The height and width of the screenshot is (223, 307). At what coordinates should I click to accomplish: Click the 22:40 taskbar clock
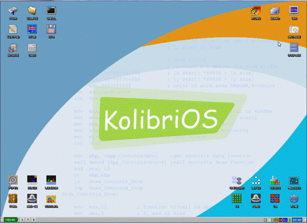pyautogui.click(x=297, y=220)
